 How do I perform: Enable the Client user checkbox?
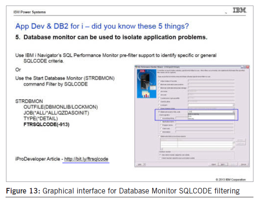(161, 129)
